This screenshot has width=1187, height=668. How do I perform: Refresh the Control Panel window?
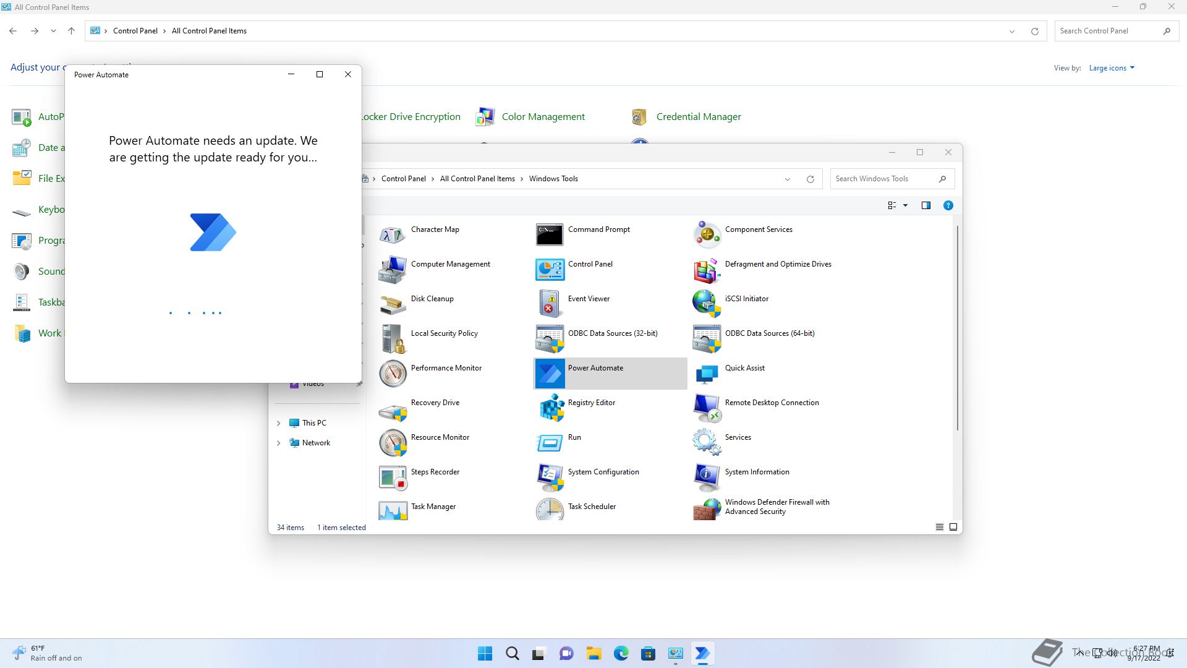1034,31
